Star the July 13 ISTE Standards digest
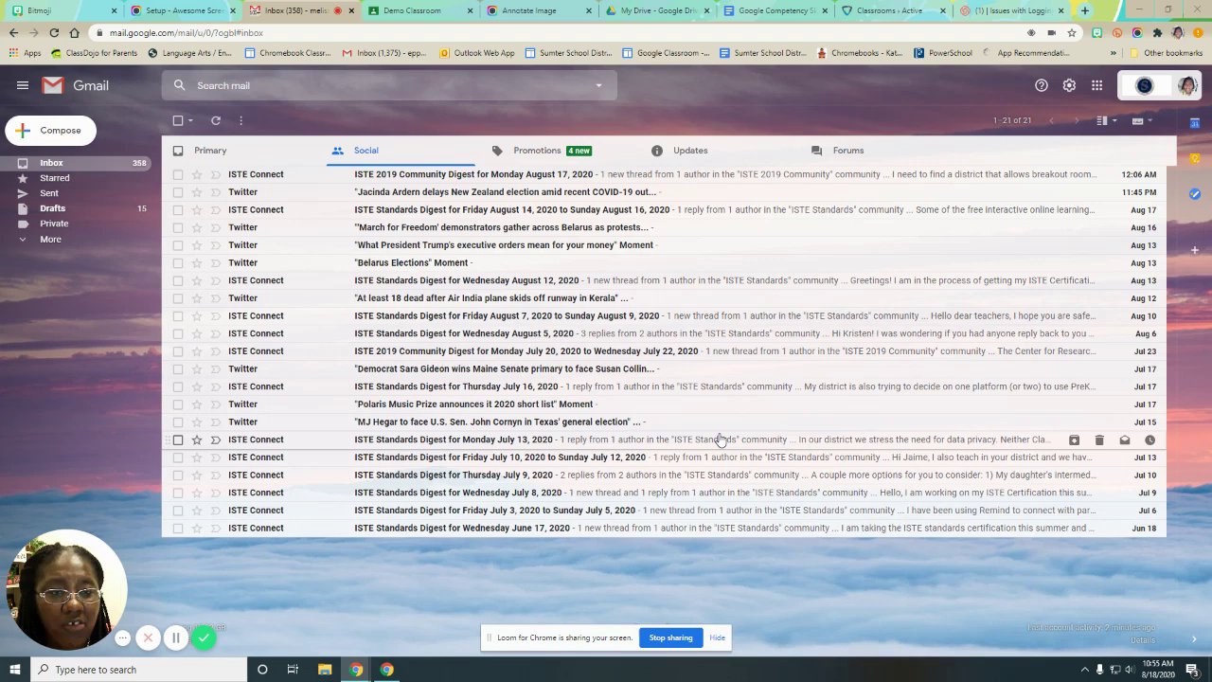The height and width of the screenshot is (682, 1212). point(197,440)
